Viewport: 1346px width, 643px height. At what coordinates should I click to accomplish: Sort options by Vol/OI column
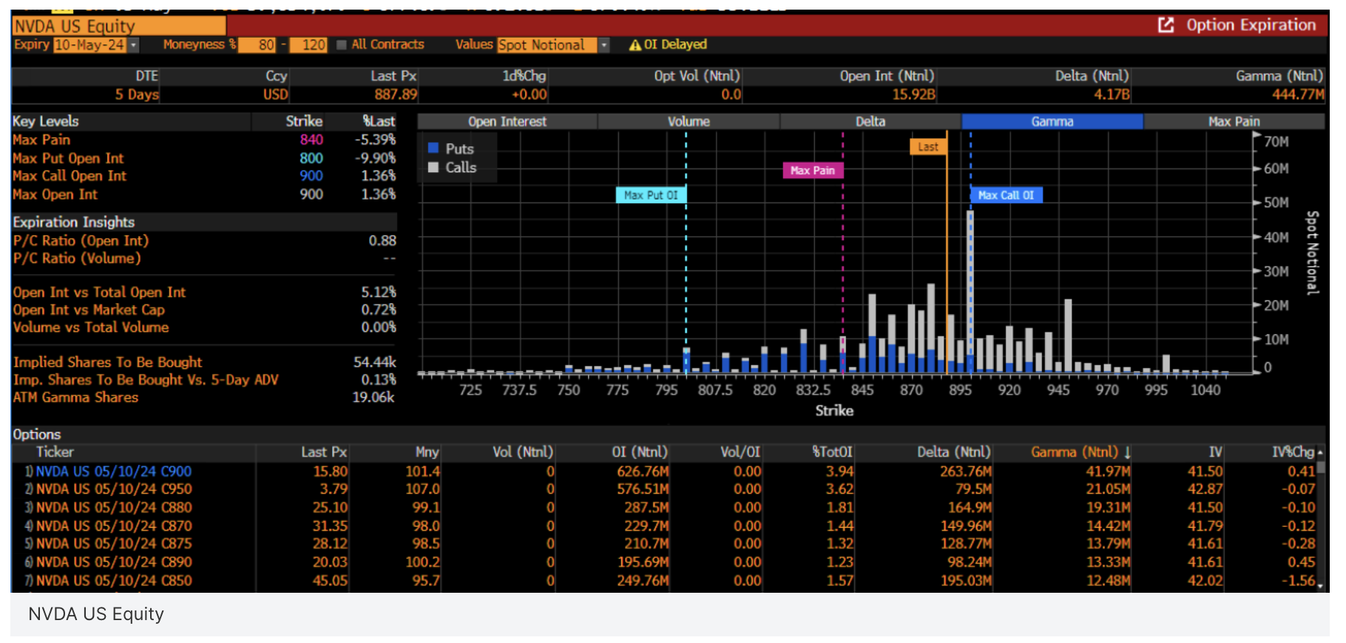point(740,452)
